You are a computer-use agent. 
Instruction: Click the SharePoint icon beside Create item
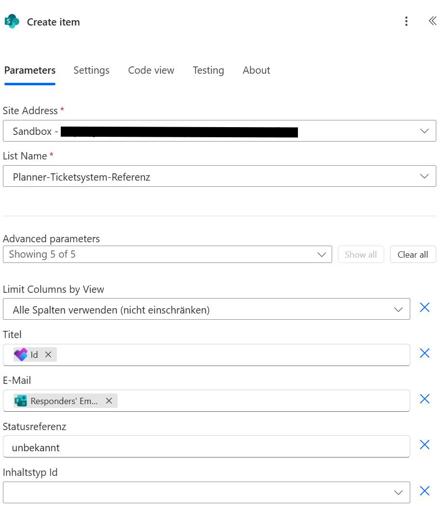point(12,22)
